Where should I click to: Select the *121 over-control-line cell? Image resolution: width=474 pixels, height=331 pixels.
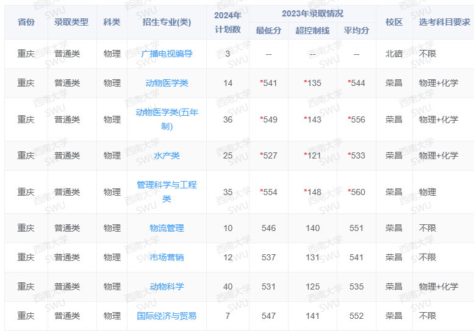pyautogui.click(x=312, y=155)
